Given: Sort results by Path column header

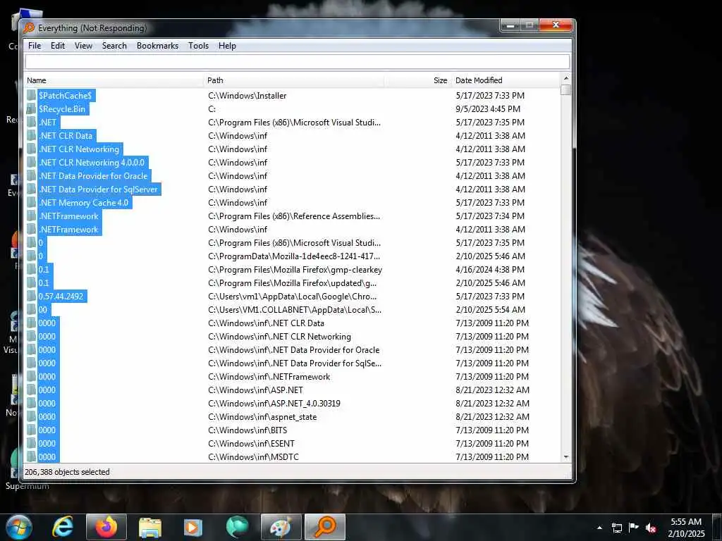Looking at the screenshot, I should coord(294,80).
